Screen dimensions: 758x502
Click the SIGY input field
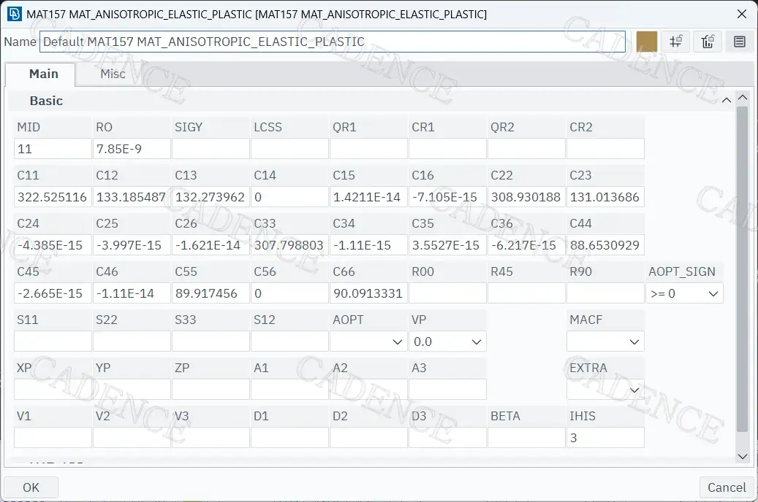click(211, 149)
